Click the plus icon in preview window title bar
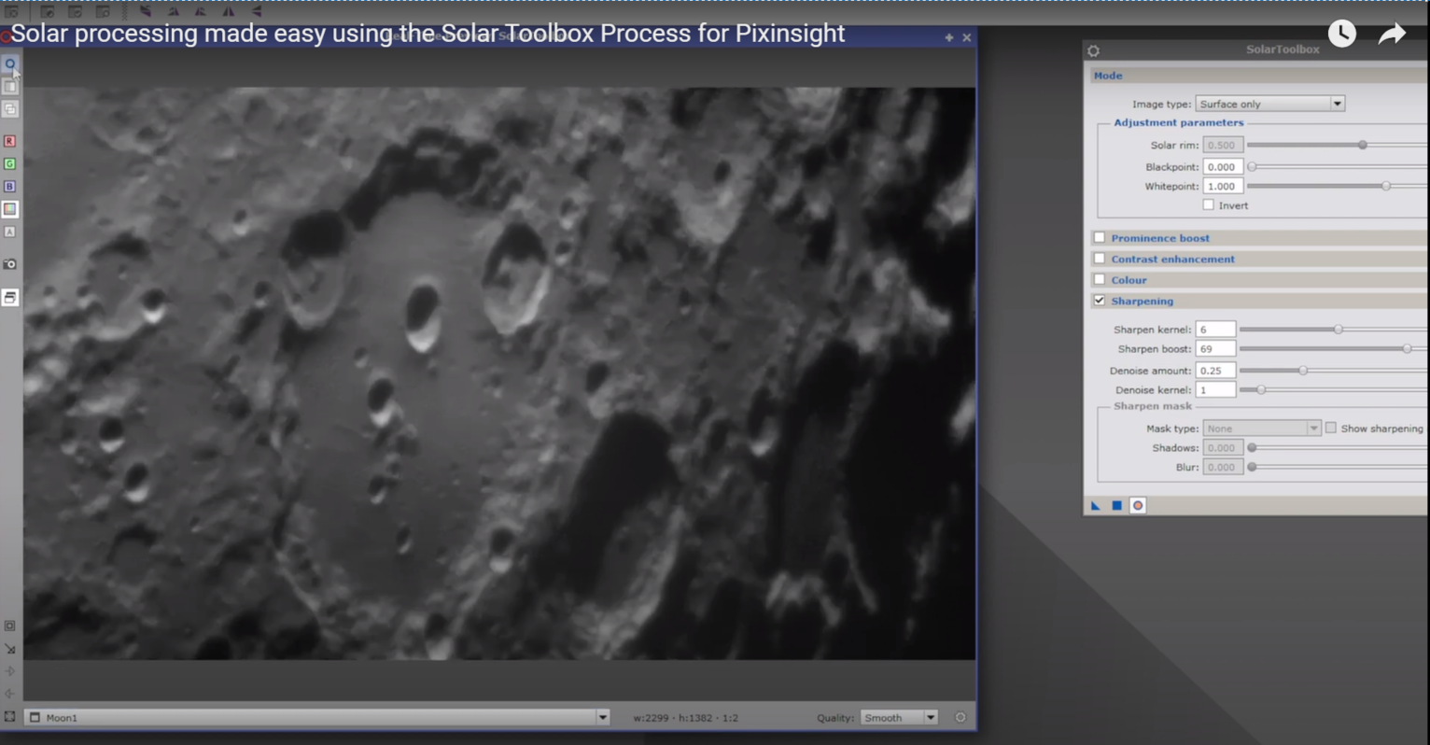This screenshot has width=1430, height=745. click(x=949, y=37)
